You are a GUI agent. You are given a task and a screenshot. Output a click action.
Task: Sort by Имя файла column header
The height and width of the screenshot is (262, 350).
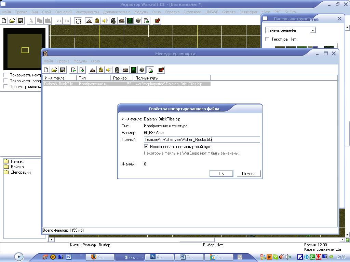point(59,78)
